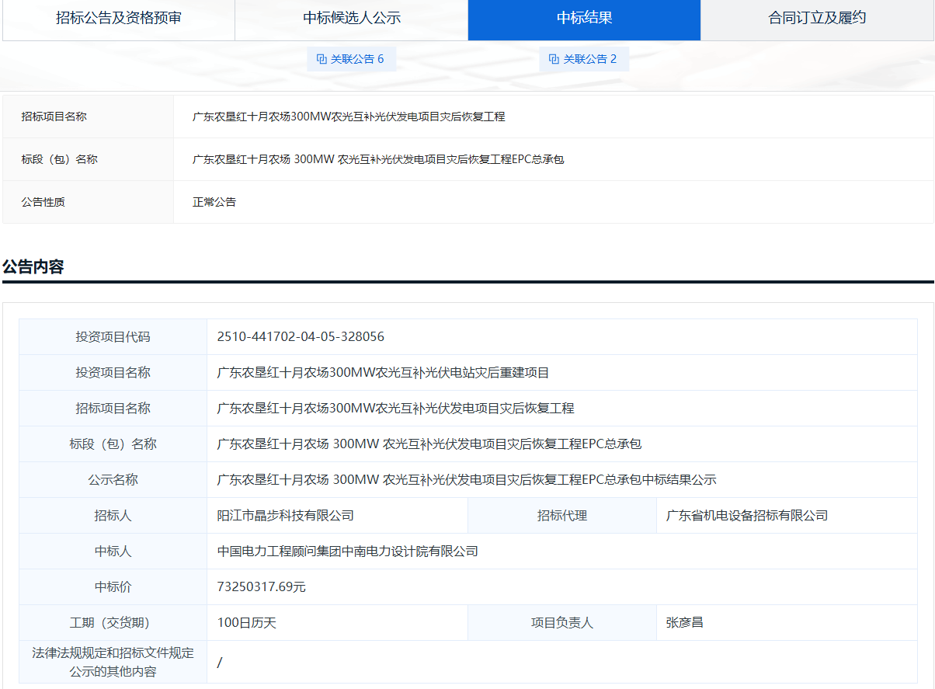Click the construction period value 100日历天
The image size is (935, 689).
[246, 623]
